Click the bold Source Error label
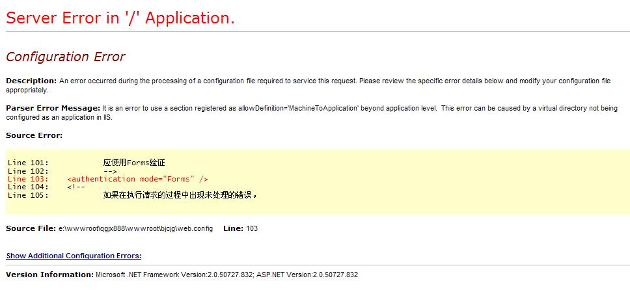Screen dimensions: 630x296 pyautogui.click(x=34, y=135)
